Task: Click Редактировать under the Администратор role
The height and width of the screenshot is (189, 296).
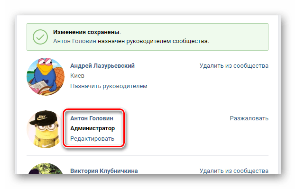Action: pos(92,139)
